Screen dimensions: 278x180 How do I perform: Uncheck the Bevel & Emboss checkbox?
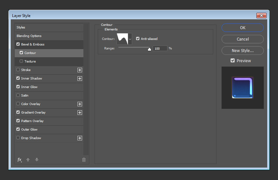pos(18,44)
